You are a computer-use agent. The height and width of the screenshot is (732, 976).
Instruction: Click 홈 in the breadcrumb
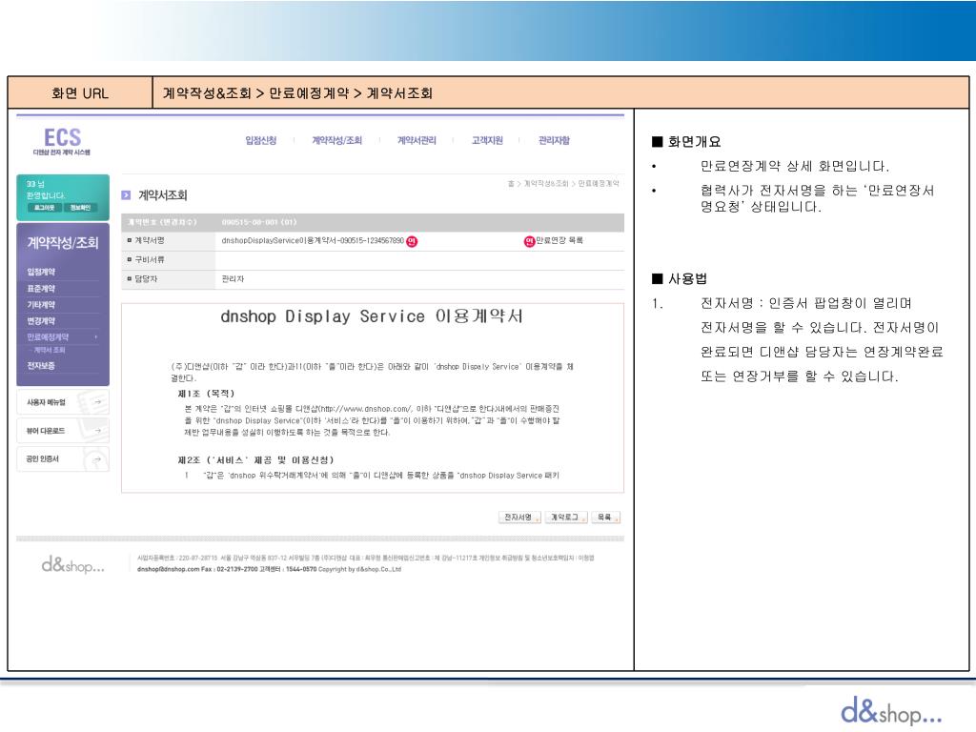(x=511, y=184)
